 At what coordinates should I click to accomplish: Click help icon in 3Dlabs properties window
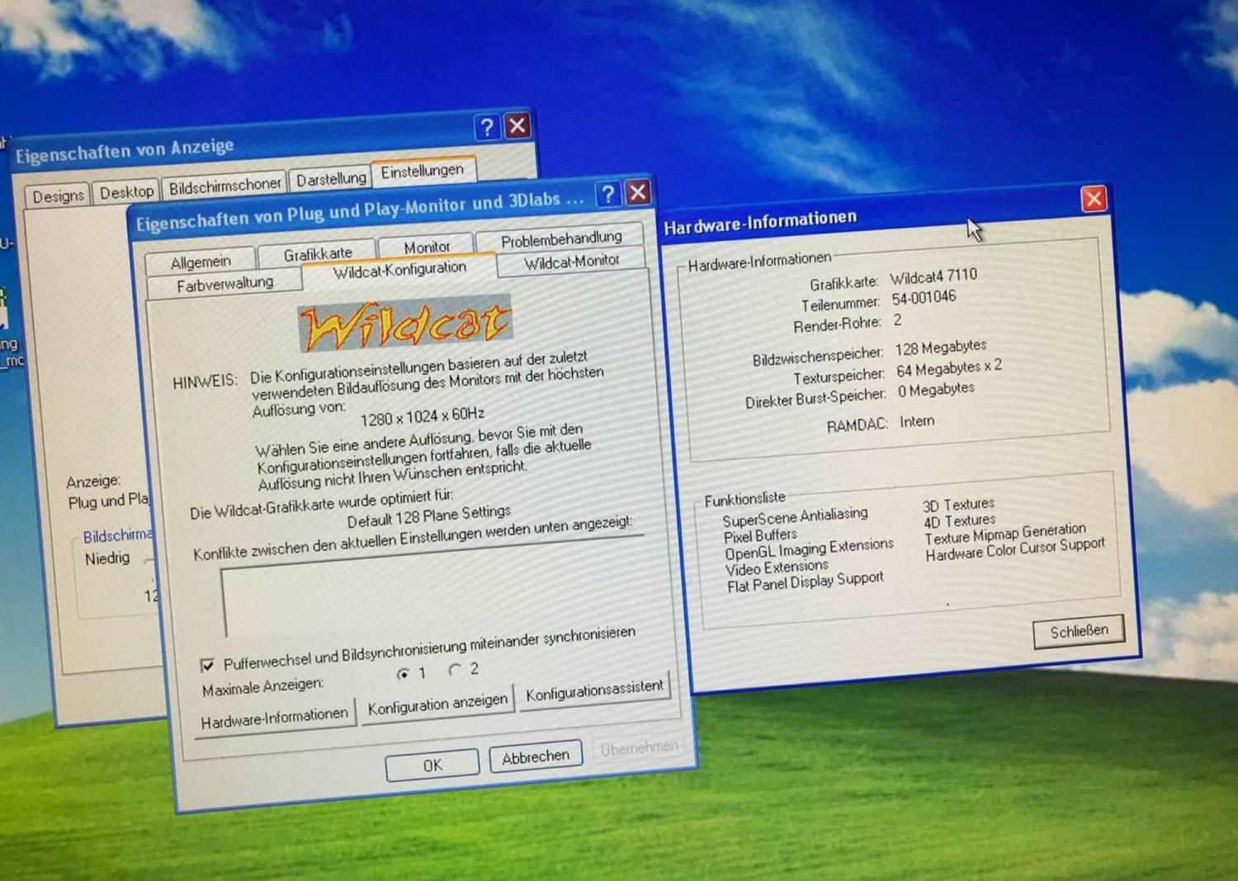point(608,195)
